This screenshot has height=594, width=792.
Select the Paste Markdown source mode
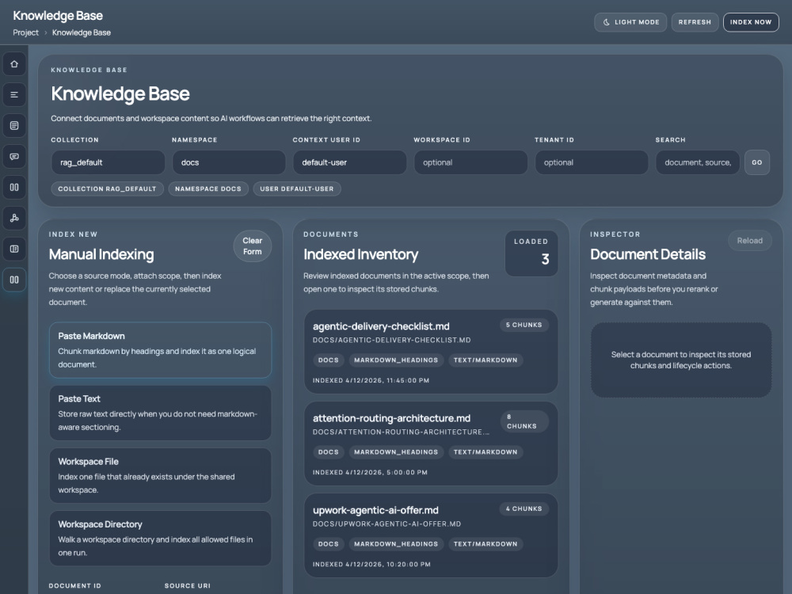click(160, 350)
